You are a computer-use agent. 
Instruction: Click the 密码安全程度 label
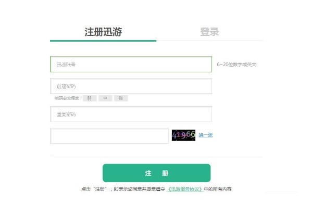pyautogui.click(x=68, y=98)
